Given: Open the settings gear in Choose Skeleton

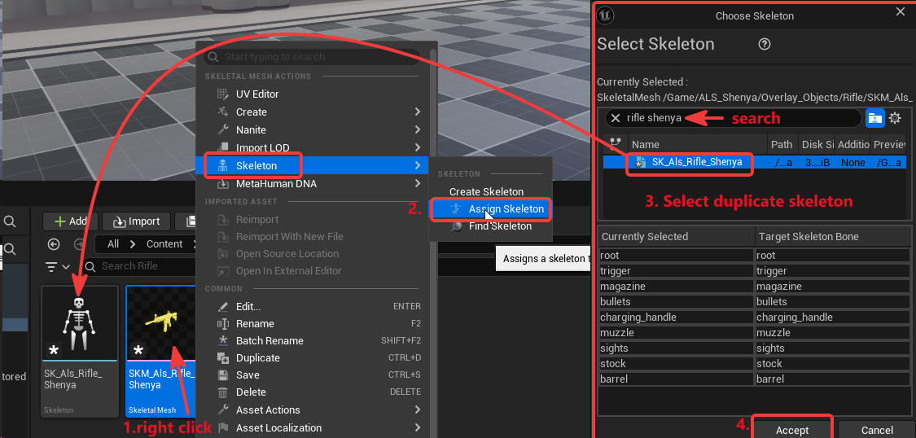Looking at the screenshot, I should [x=894, y=119].
